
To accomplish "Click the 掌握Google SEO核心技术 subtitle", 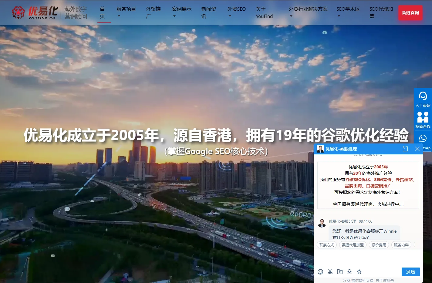I will pyautogui.click(x=216, y=151).
